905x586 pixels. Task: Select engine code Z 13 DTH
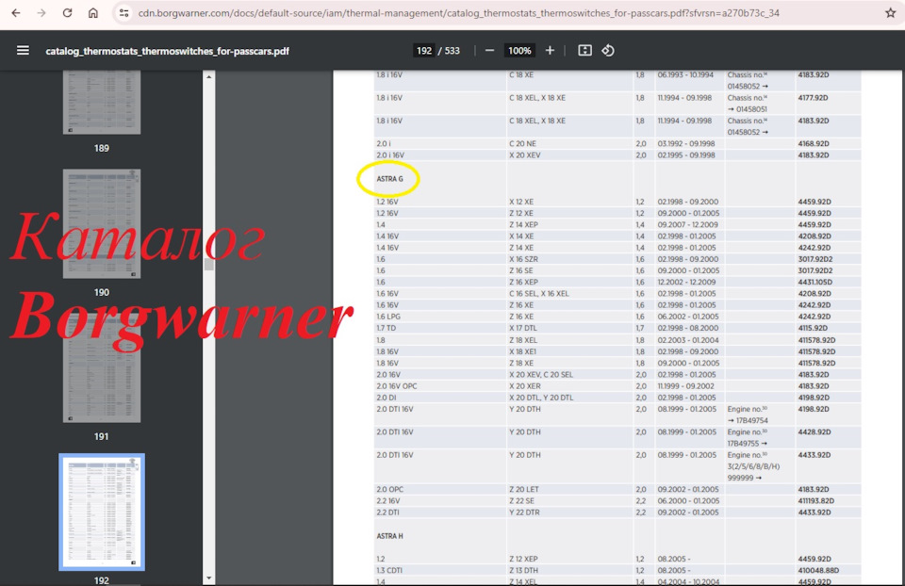coord(524,570)
